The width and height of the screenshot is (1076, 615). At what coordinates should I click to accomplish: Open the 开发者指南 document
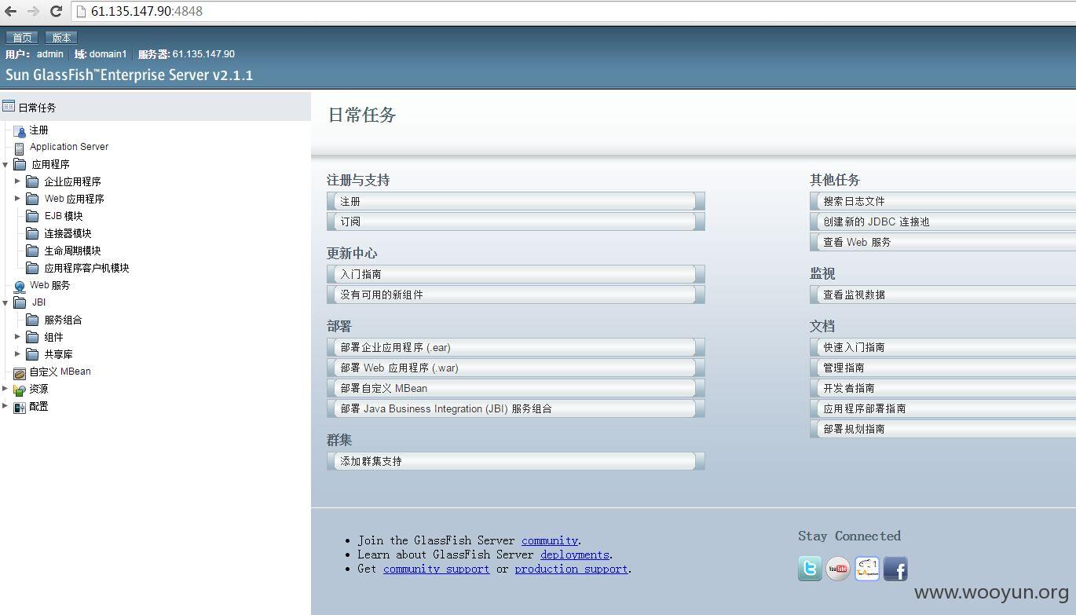(943, 388)
